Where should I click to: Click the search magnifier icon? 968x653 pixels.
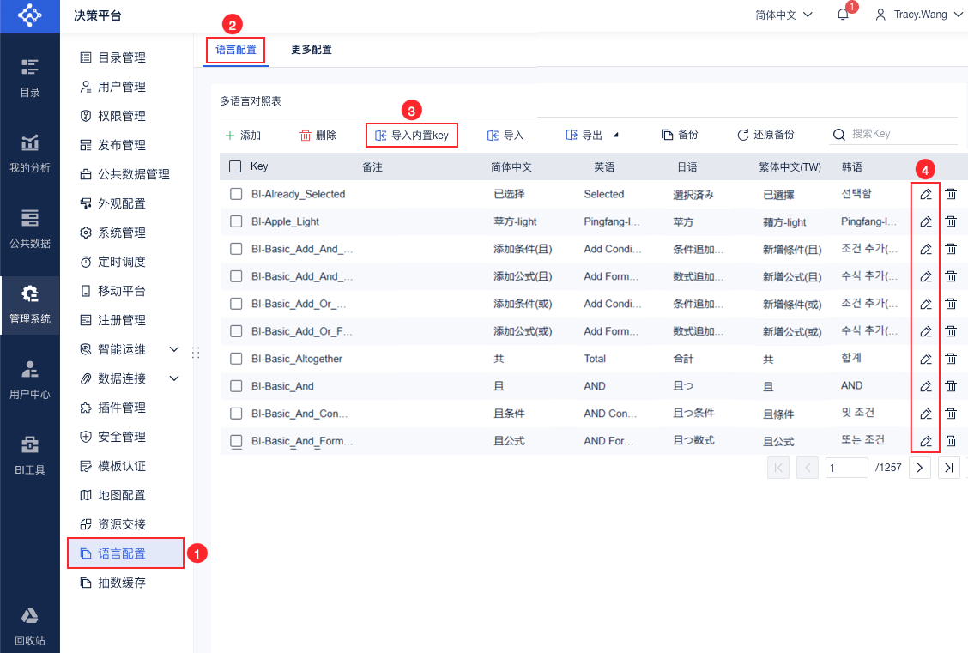pyautogui.click(x=838, y=135)
